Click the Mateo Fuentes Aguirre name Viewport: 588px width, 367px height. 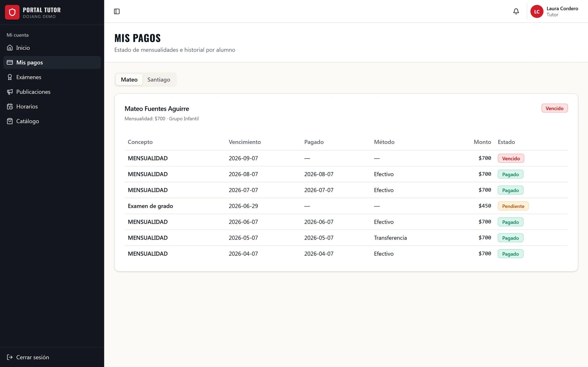click(x=157, y=109)
